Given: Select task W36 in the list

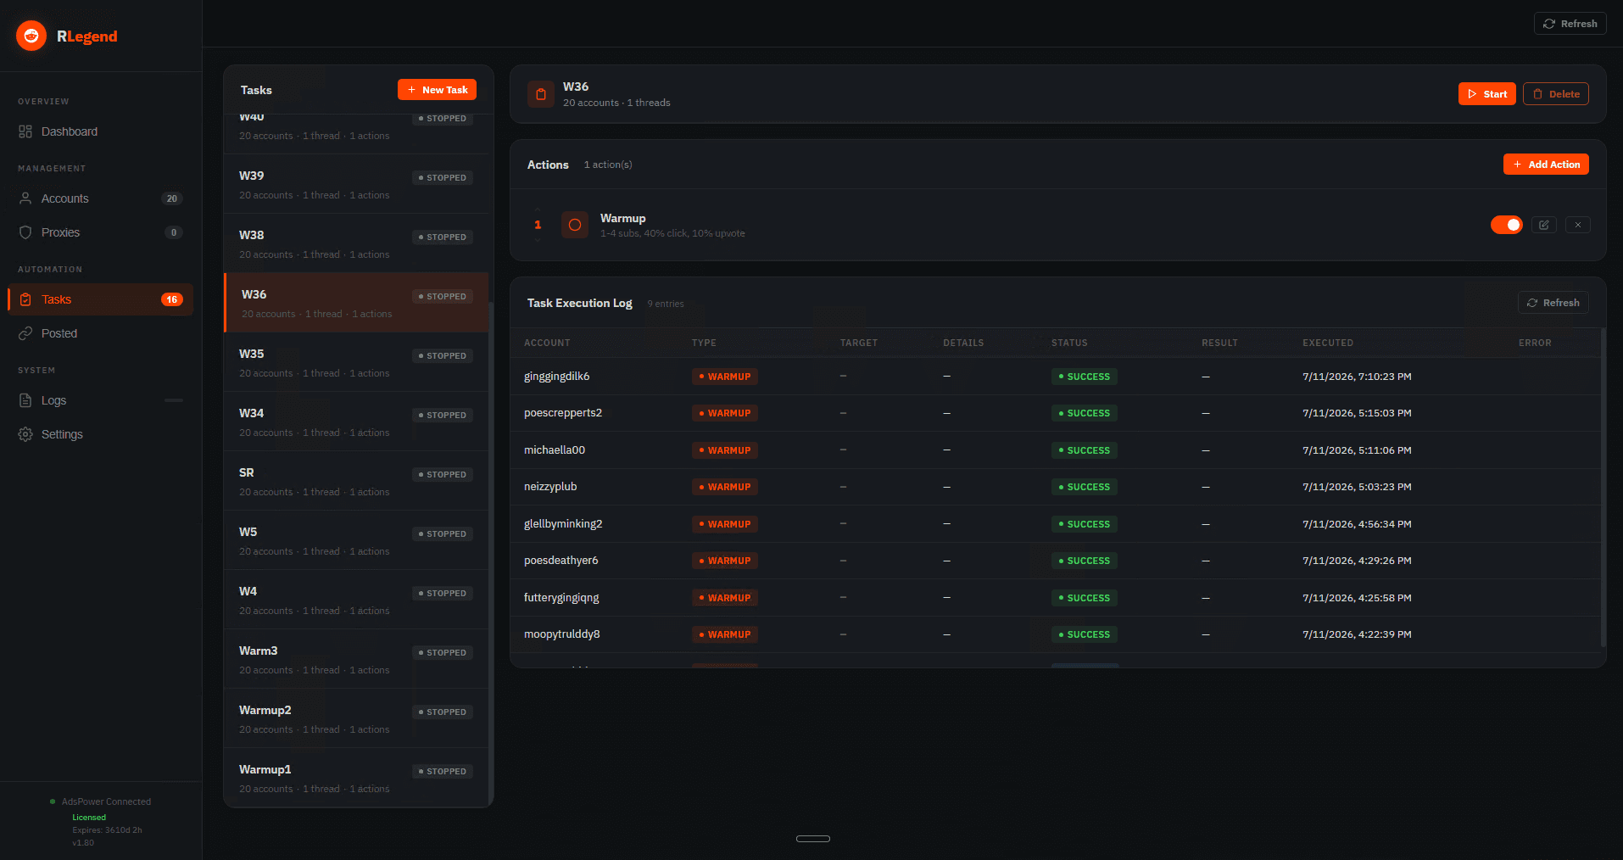Looking at the screenshot, I should coord(356,303).
